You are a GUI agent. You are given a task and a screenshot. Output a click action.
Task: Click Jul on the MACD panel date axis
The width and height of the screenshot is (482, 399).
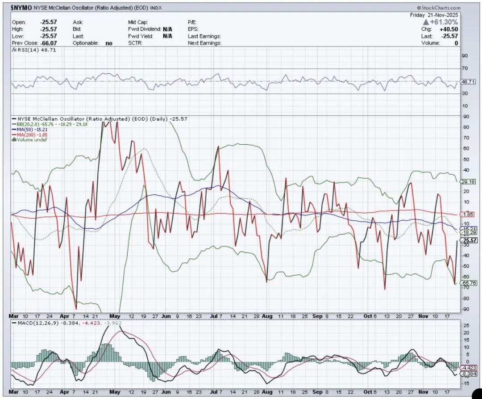[x=214, y=392]
